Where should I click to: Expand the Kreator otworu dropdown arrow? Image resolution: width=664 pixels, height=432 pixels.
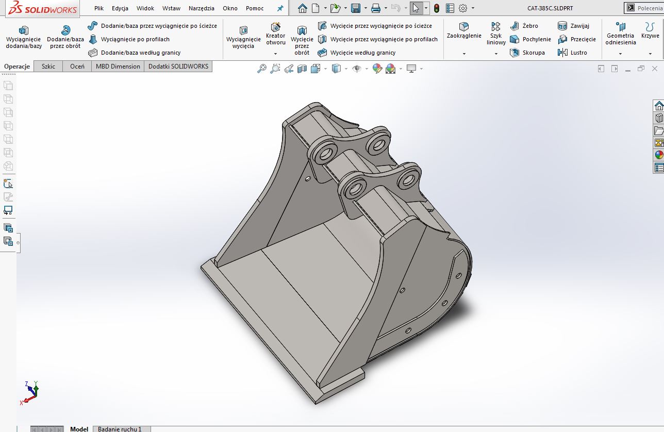(275, 54)
